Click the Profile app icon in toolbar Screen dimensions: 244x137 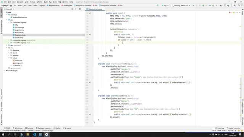[x=210, y=5]
